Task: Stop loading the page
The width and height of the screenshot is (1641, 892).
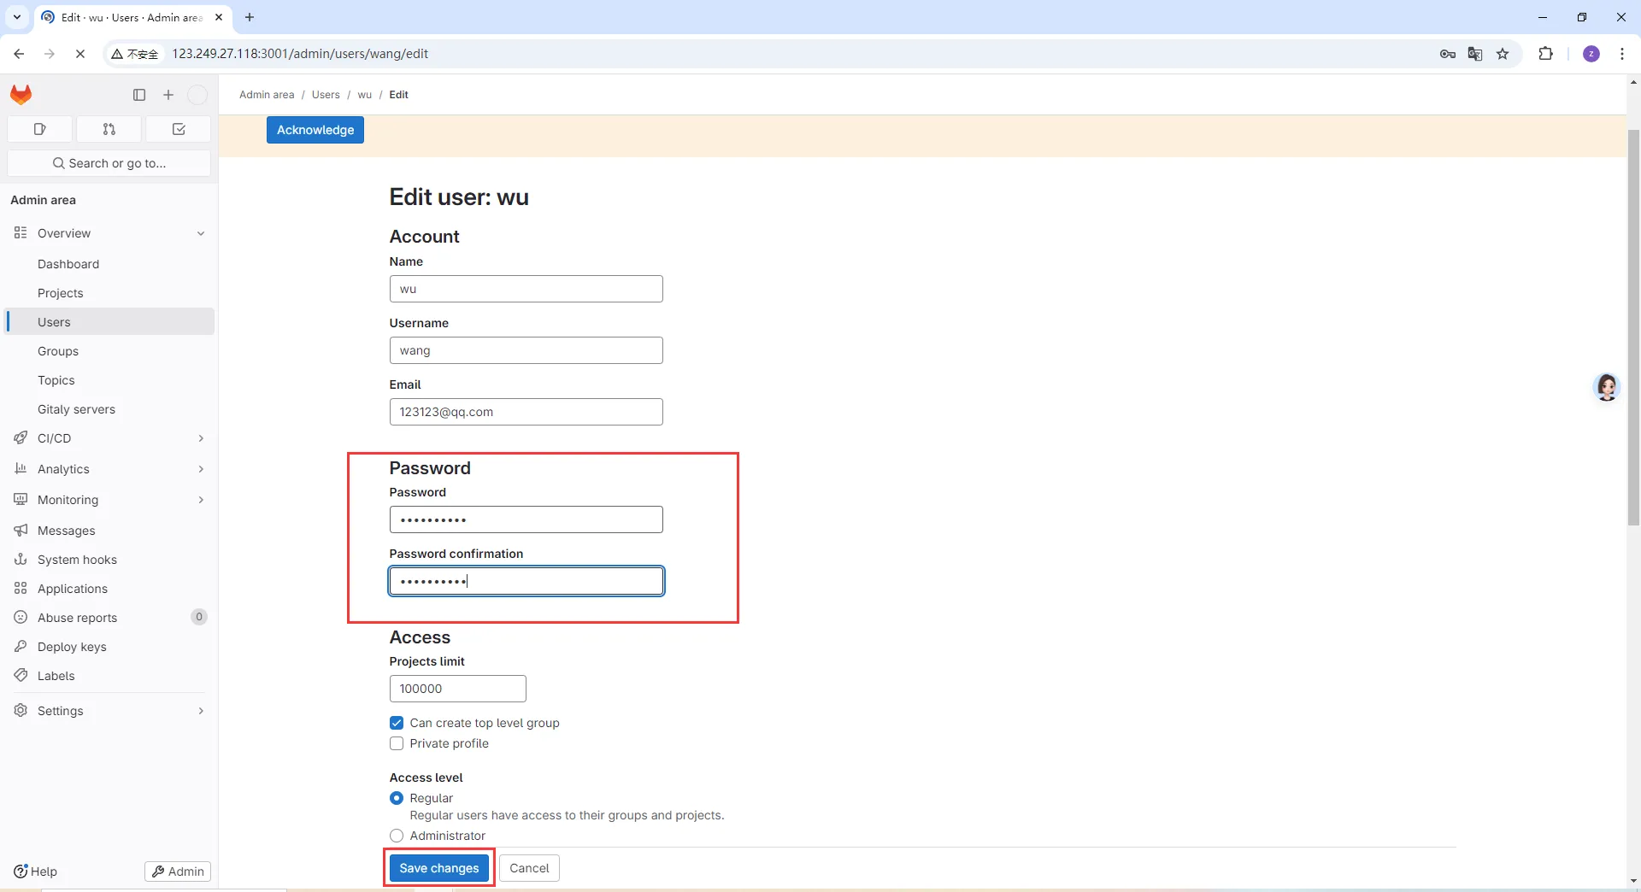Action: 80,54
